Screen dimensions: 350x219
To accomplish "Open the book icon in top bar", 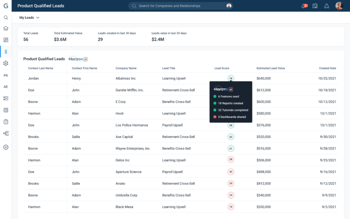I will [x=315, y=6].
